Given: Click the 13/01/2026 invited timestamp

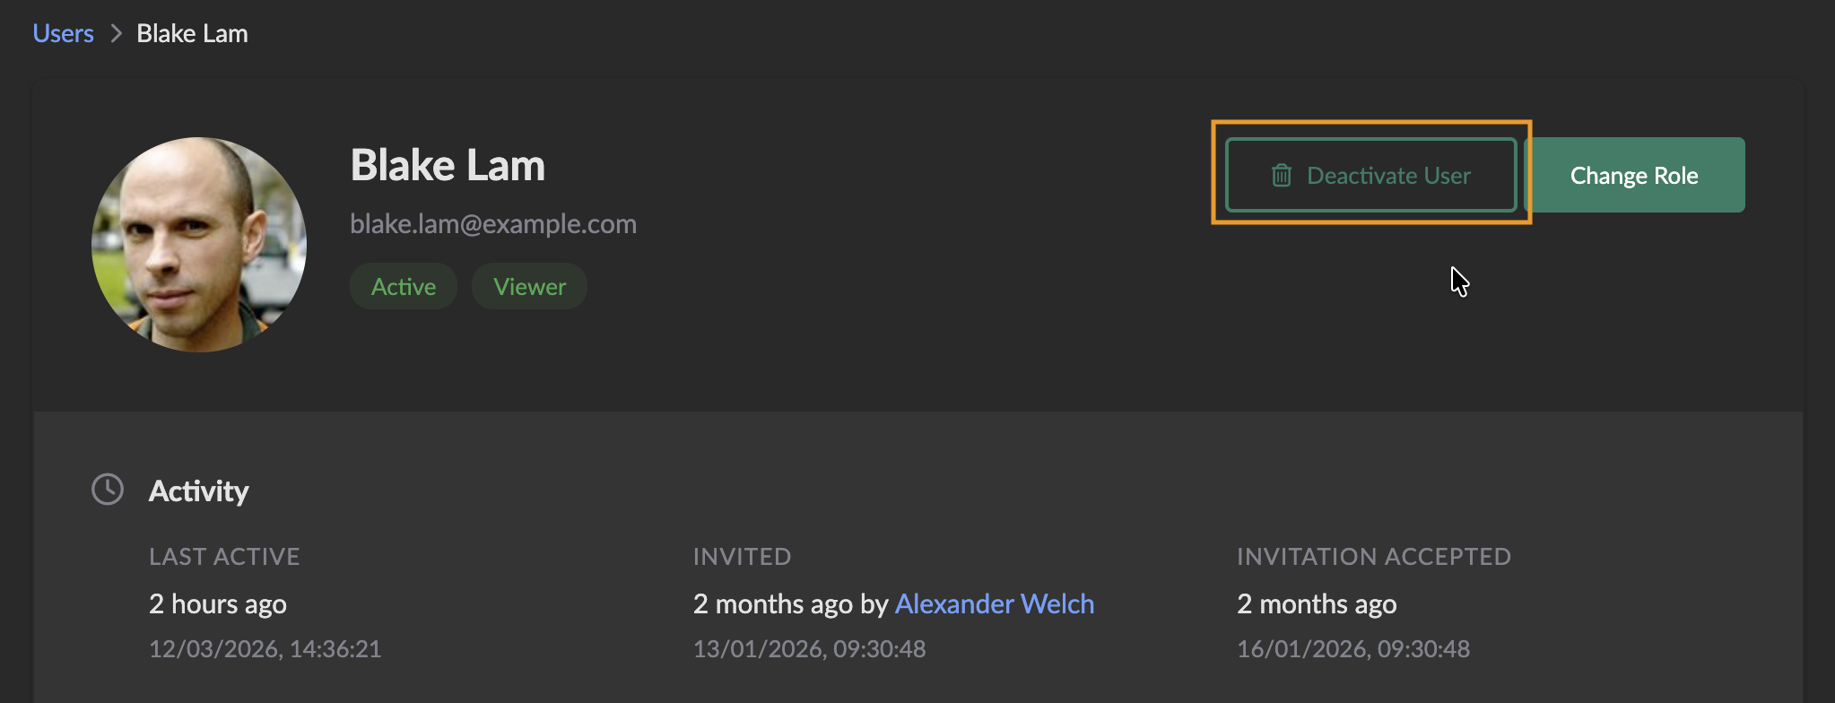Looking at the screenshot, I should pos(809,649).
